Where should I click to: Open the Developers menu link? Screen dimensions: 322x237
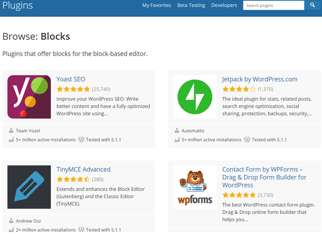click(x=224, y=5)
